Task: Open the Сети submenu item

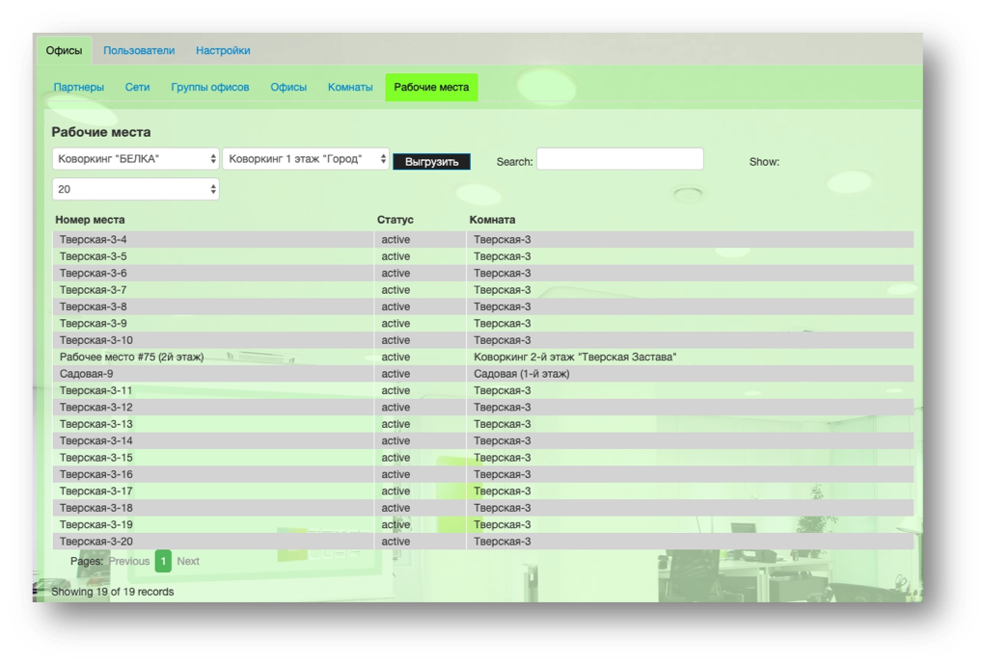Action: 137,87
